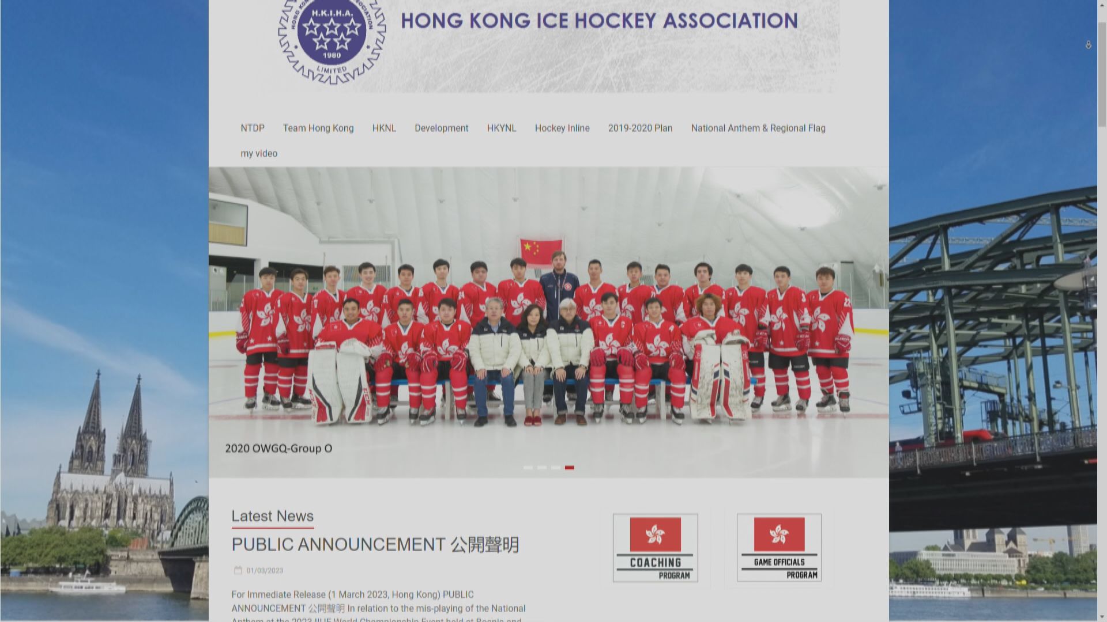
Task: Select the first slider indicator dot
Action: (528, 468)
